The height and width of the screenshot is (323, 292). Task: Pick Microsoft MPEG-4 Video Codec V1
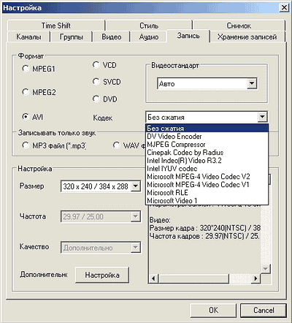coord(207,184)
